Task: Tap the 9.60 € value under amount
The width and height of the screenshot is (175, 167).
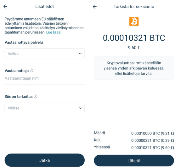Action: pos(134,48)
